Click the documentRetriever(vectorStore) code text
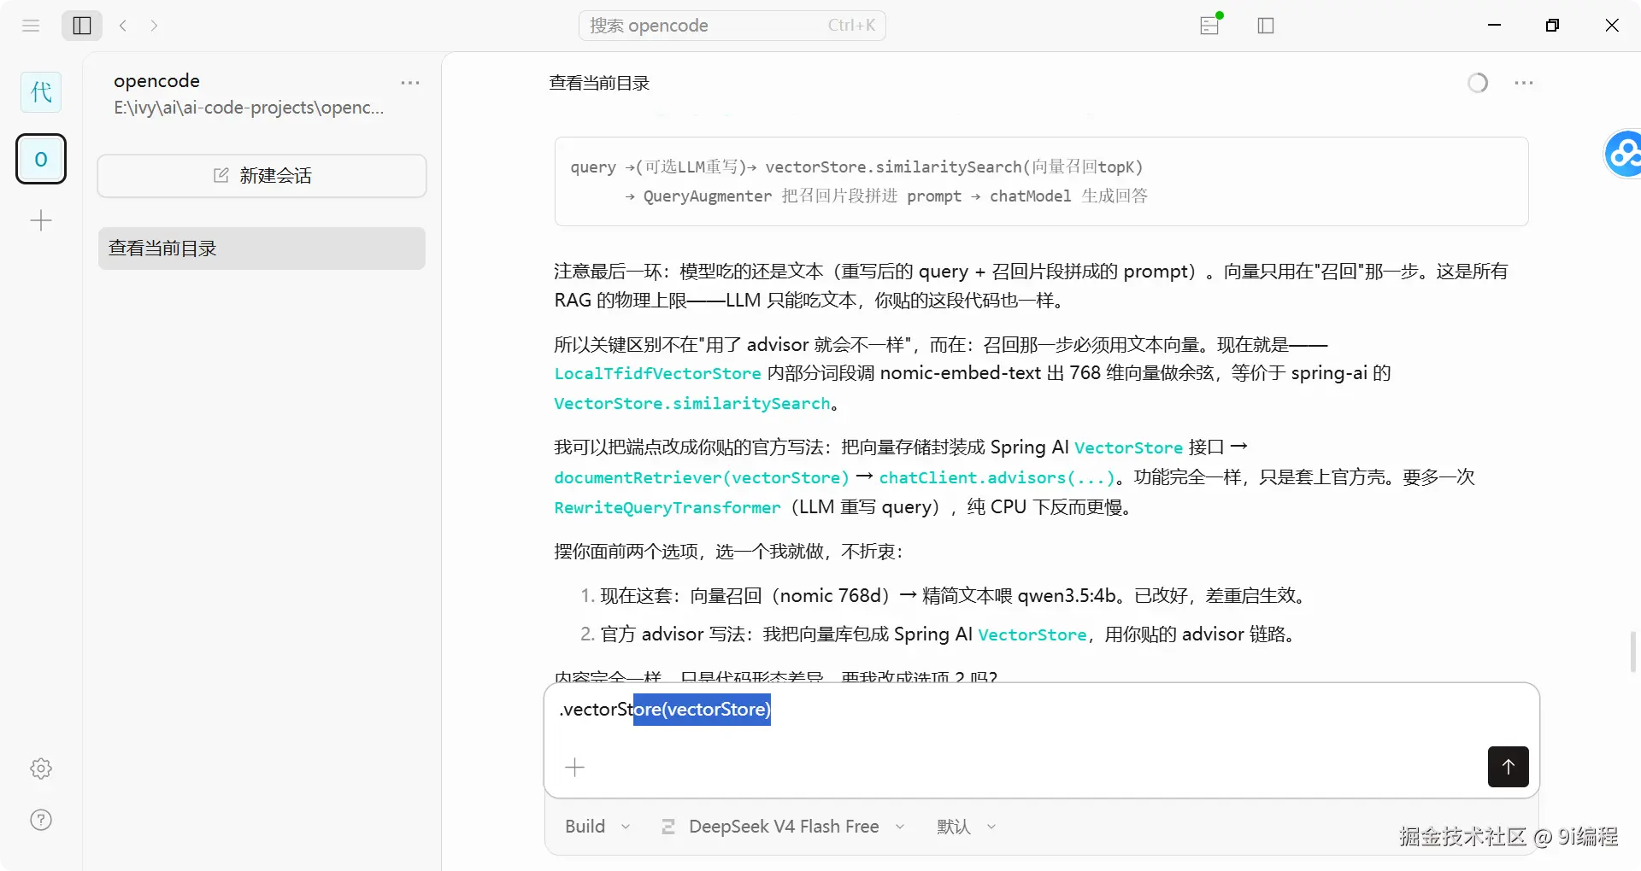Image resolution: width=1641 pixels, height=871 pixels. point(702,478)
